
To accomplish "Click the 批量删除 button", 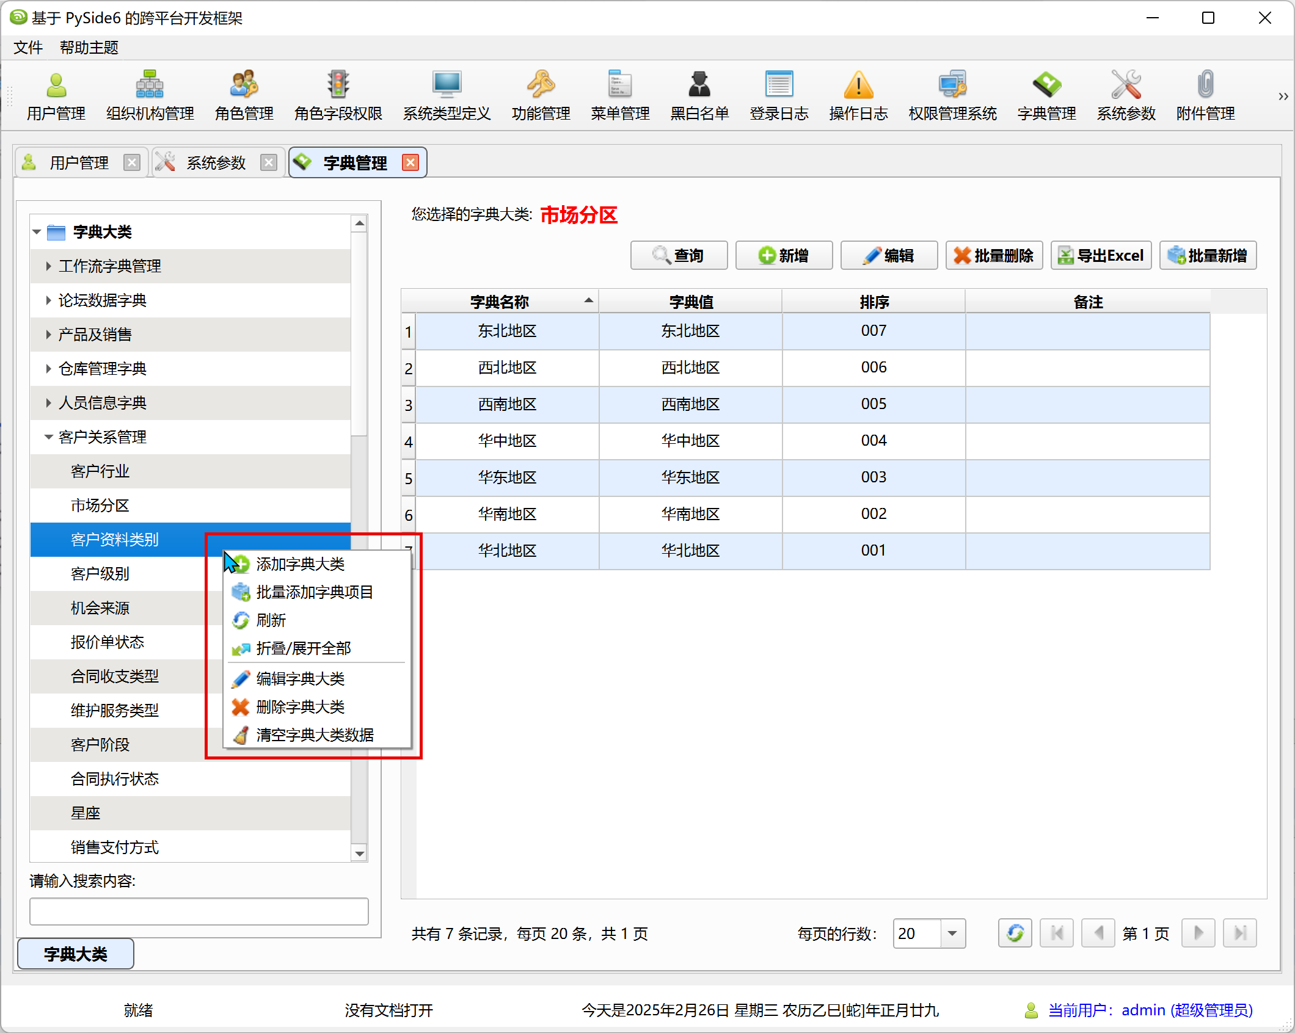I will tap(993, 255).
